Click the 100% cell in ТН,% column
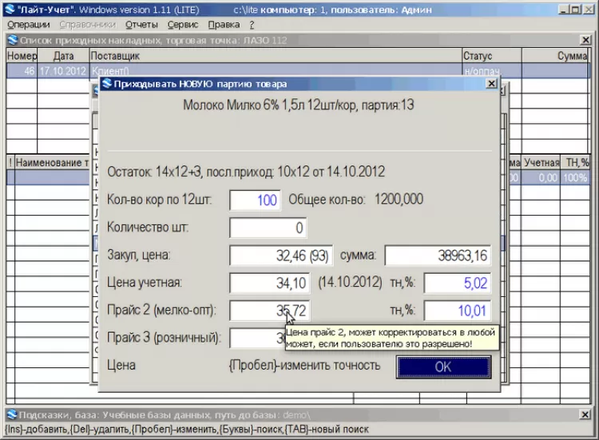This screenshot has height=440, width=599. tap(575, 177)
